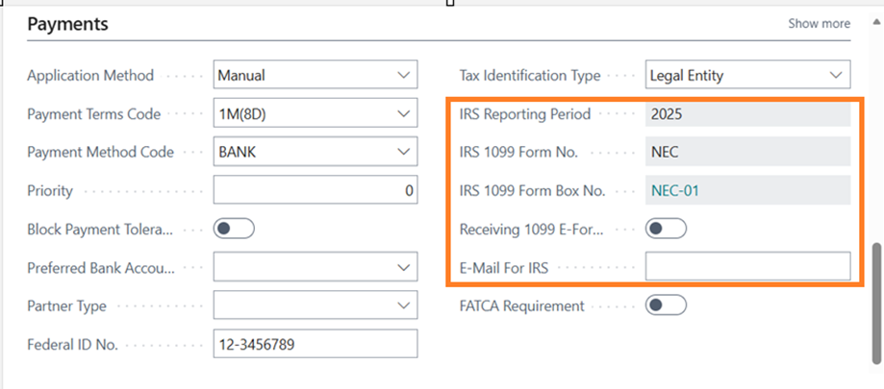
Task: Click the 'Tax Identification Type' label text
Action: click(x=529, y=75)
